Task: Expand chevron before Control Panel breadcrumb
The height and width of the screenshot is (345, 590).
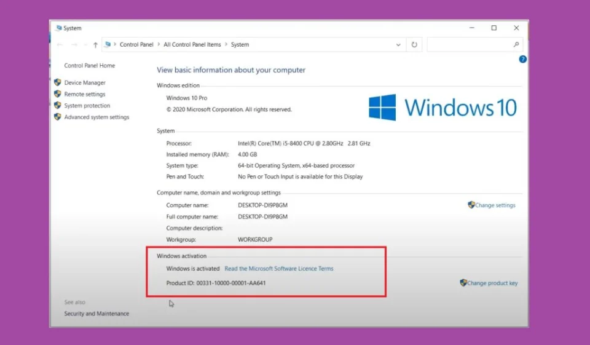Action: (115, 44)
